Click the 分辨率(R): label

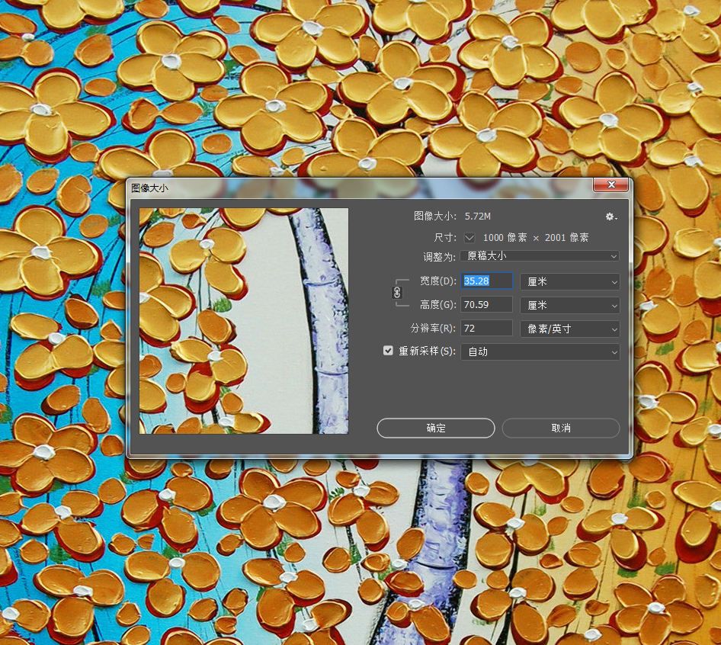pos(433,328)
